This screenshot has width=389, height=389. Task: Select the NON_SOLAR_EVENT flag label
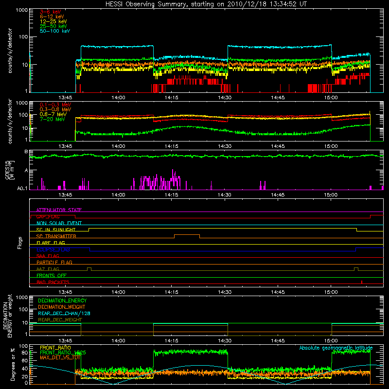pos(59,223)
